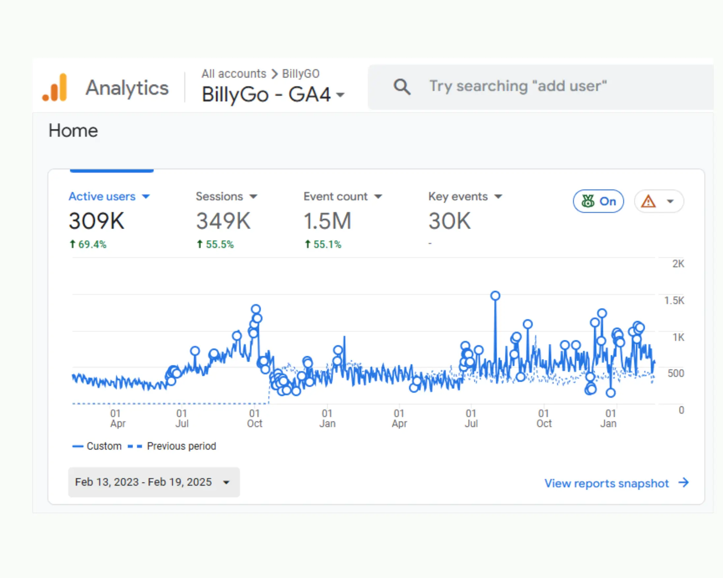Viewport: 723px width, 578px height.
Task: Open the Key events metric dropdown
Action: 499,197
